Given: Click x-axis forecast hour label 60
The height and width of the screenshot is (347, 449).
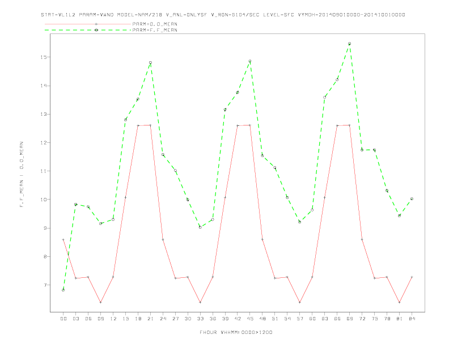Looking at the screenshot, I should tap(312, 319).
